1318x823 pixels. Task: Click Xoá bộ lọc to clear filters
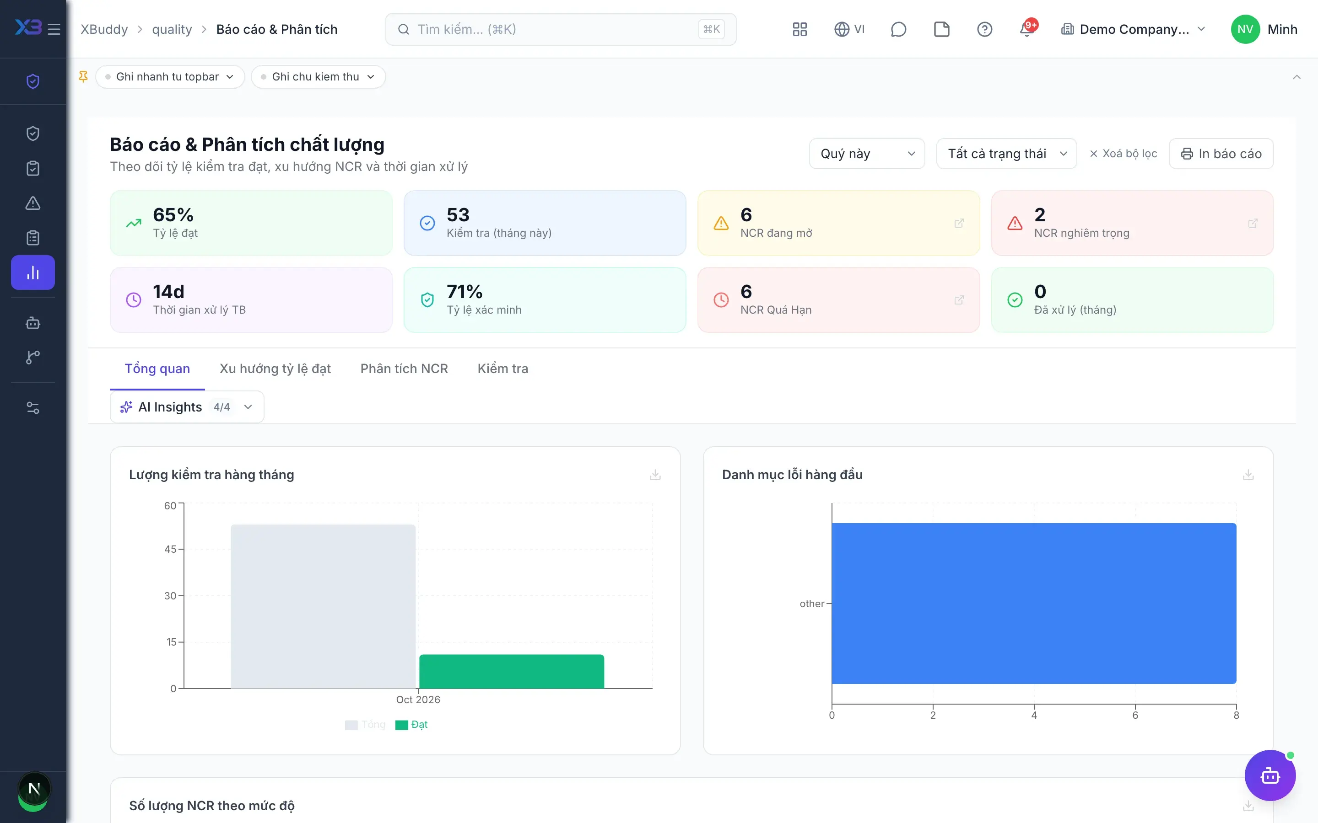tap(1123, 154)
